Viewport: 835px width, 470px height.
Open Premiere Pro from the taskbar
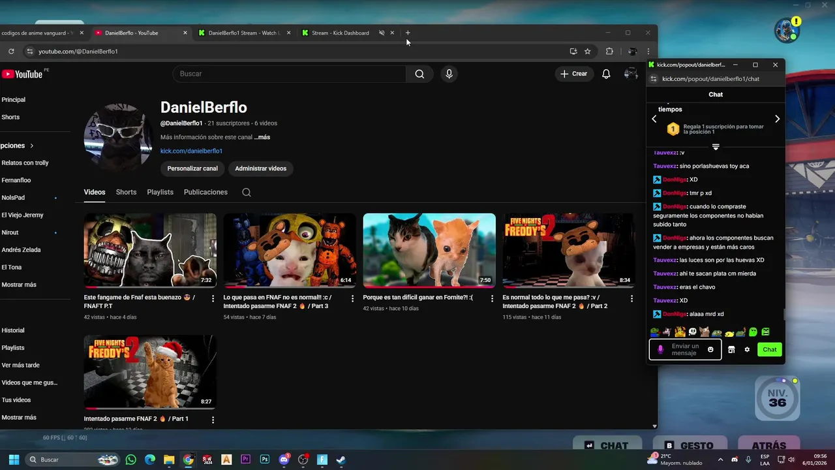pyautogui.click(x=245, y=460)
